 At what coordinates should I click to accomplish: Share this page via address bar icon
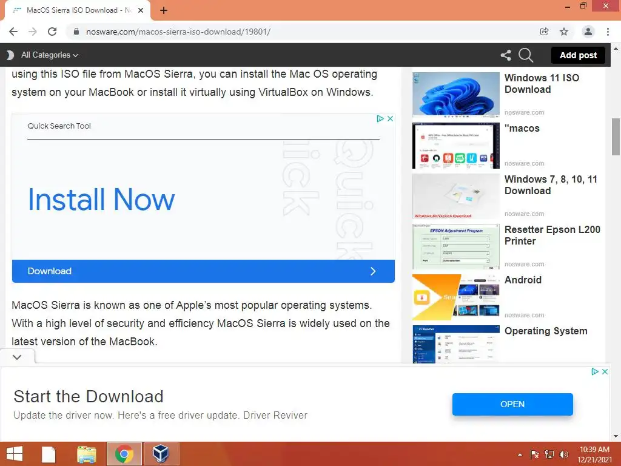pyautogui.click(x=544, y=32)
